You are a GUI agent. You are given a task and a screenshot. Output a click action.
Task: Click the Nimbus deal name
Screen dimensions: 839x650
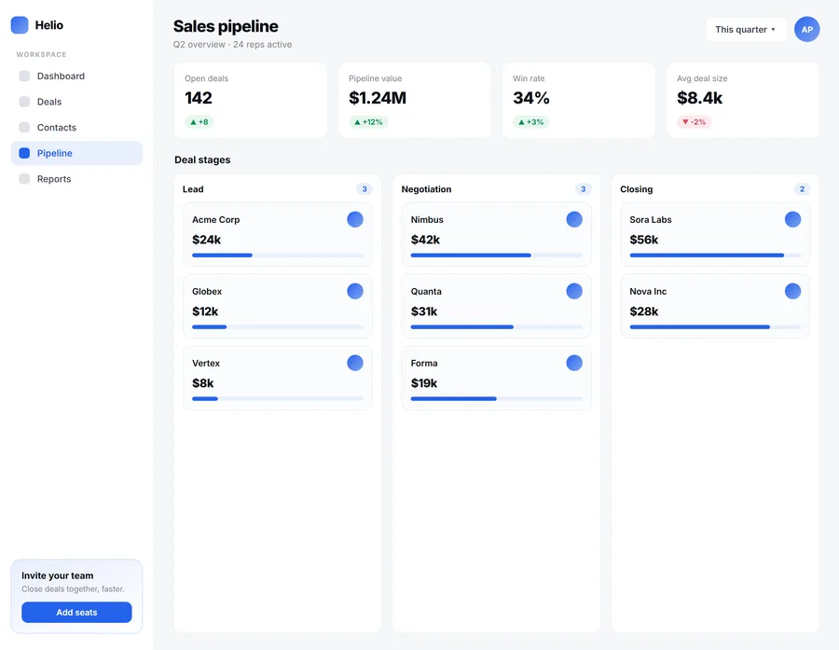coord(427,219)
